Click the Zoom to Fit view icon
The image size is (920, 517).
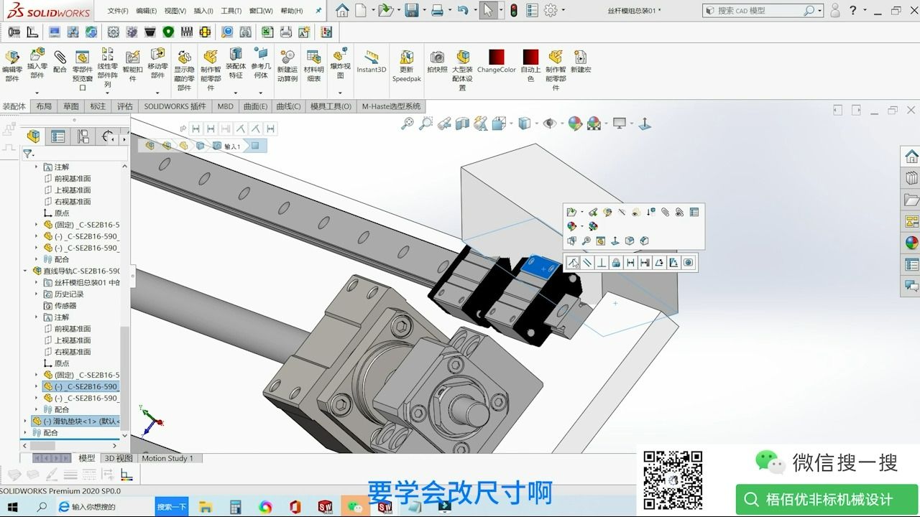408,124
